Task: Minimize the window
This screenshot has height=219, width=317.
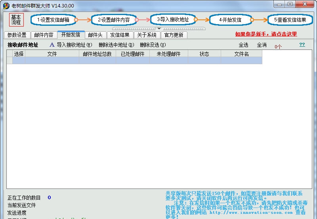Action: (279, 4)
